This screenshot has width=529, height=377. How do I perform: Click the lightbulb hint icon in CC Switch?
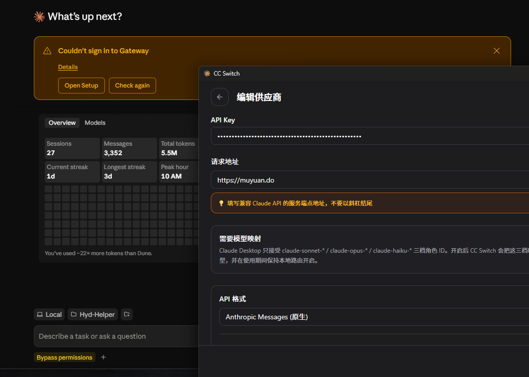coord(221,203)
